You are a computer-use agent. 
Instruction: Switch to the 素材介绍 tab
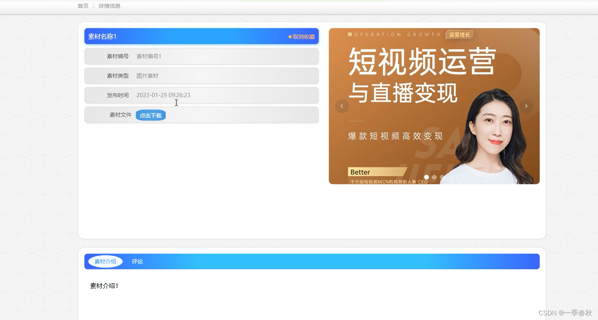pos(105,262)
